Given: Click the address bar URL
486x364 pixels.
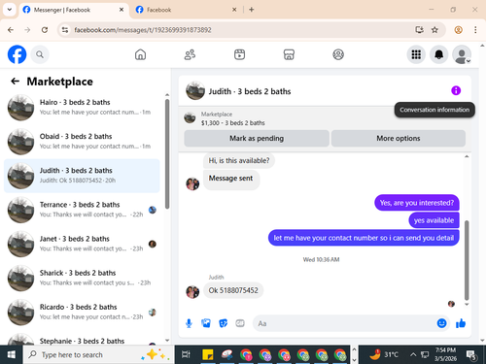Looking at the screenshot, I should [x=143, y=30].
